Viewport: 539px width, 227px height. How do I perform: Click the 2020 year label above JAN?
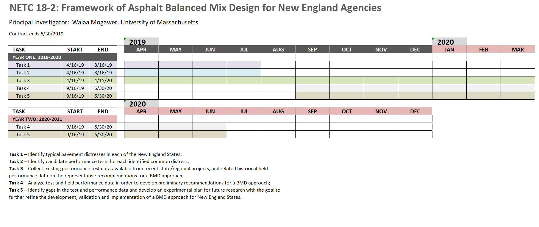point(449,42)
